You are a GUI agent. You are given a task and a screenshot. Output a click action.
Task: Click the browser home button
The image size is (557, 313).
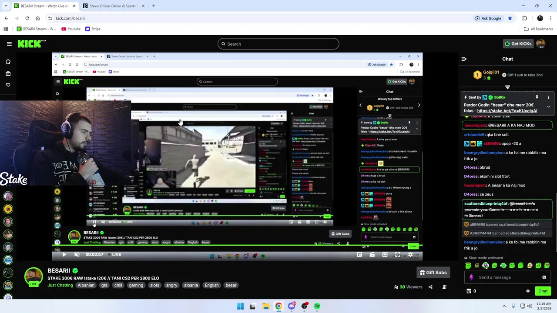tap(37, 18)
